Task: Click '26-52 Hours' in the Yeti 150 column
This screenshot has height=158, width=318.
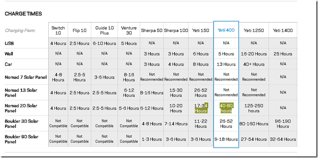Action: [x=200, y=93]
